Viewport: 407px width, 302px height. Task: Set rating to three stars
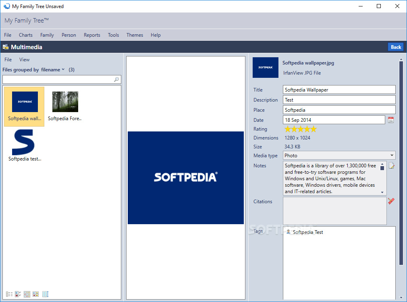(x=301, y=129)
